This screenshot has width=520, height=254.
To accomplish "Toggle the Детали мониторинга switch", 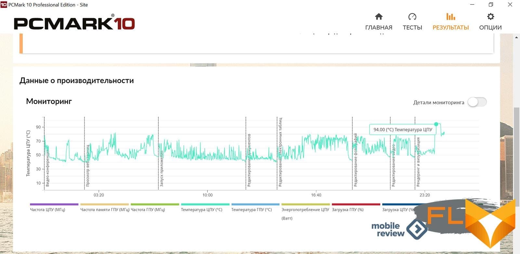I will click(x=477, y=102).
